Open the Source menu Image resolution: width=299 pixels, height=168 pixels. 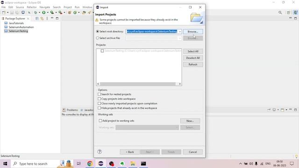coord(20,7)
